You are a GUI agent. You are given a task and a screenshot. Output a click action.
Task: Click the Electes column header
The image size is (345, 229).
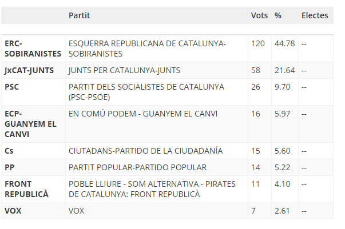[315, 15]
